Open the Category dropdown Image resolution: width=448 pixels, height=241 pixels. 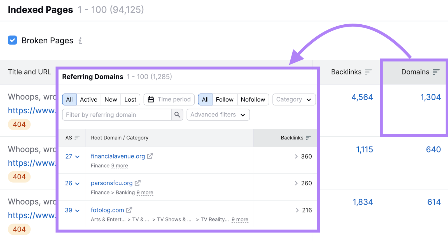pos(294,100)
